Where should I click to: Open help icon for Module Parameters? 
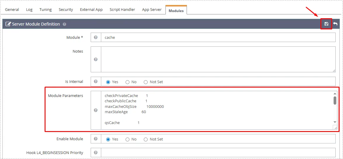coord(96,110)
